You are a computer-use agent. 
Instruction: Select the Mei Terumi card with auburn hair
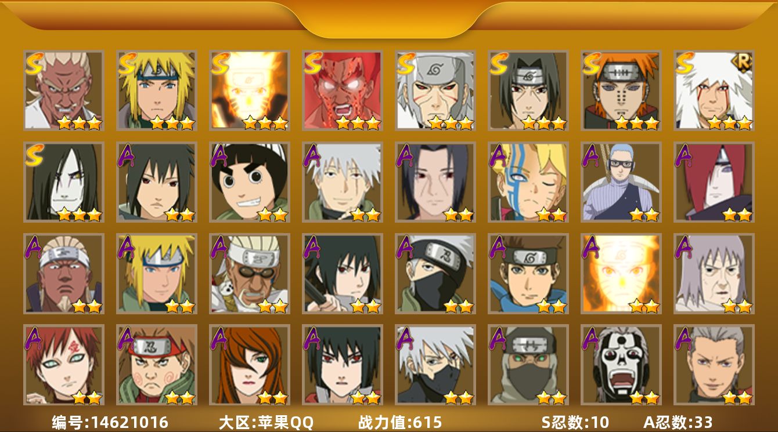click(249, 364)
